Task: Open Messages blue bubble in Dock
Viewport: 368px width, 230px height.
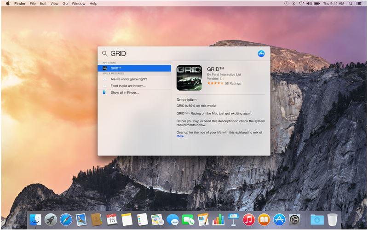Action: [173, 220]
